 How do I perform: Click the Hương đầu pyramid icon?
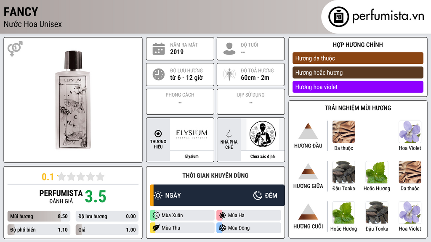[308, 131]
